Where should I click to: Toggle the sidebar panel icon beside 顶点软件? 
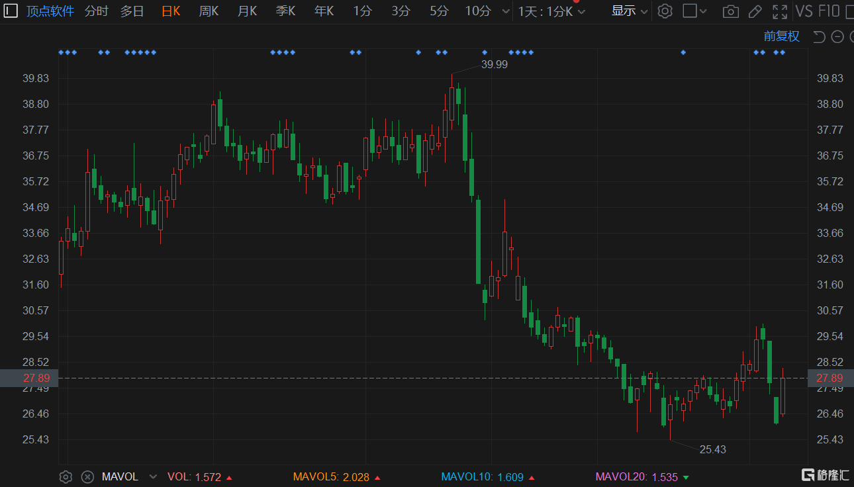[11, 11]
